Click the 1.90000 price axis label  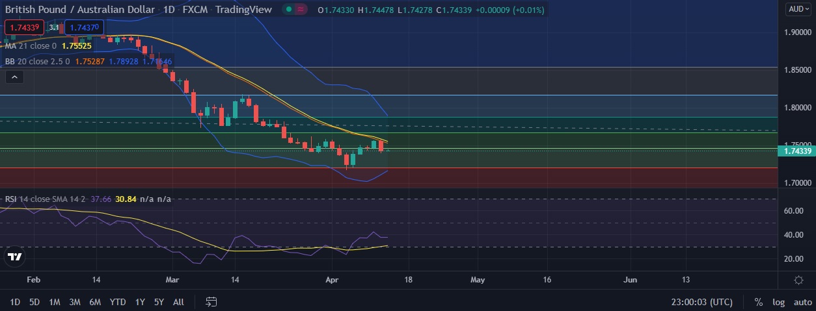pyautogui.click(x=796, y=32)
